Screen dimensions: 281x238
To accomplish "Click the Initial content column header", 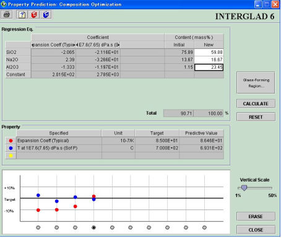I will tap(179, 45).
